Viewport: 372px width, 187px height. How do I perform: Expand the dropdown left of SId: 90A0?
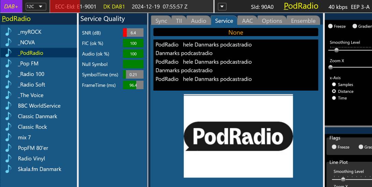[222, 6]
